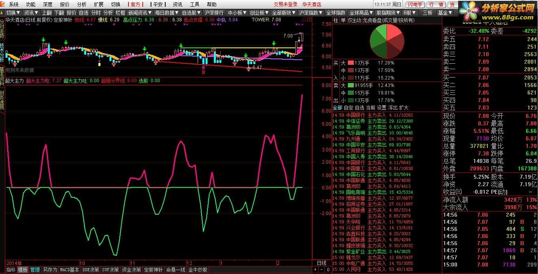Click 下翻 to page down
Image resolution: width=538 pixels, height=274 pixels.
tap(59, 13)
